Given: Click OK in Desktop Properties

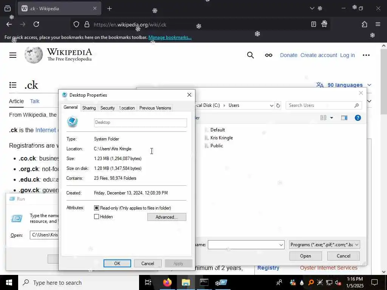Looking at the screenshot, I should 117,263.
